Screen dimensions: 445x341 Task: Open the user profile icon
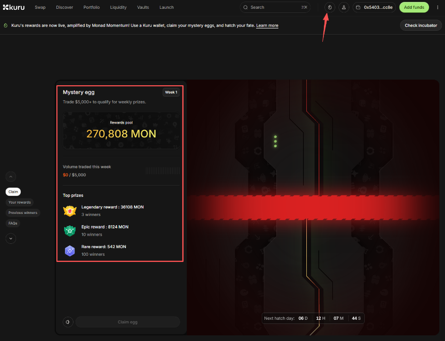[x=344, y=7]
